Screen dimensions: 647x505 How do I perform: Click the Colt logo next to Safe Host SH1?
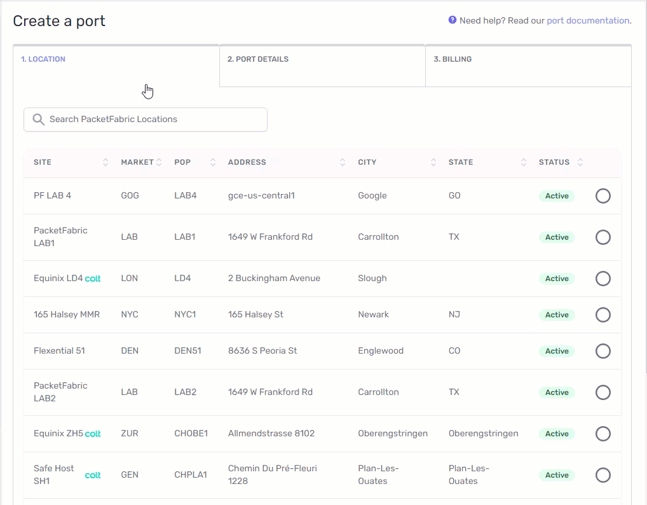(x=93, y=474)
